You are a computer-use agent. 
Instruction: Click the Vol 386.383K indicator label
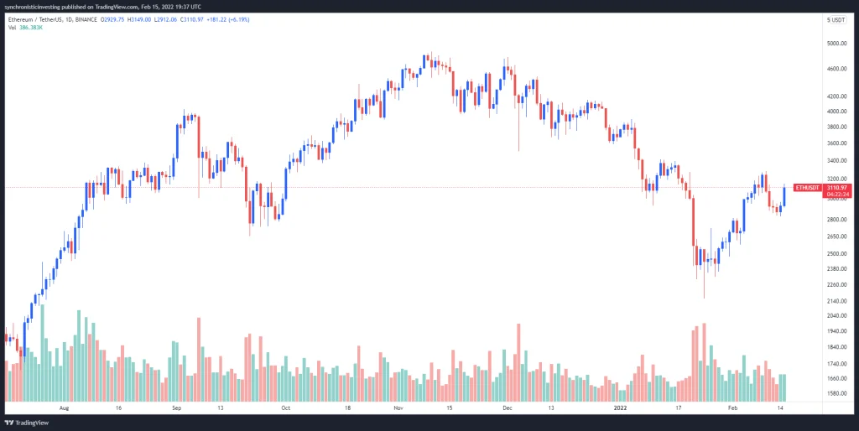[x=25, y=28]
